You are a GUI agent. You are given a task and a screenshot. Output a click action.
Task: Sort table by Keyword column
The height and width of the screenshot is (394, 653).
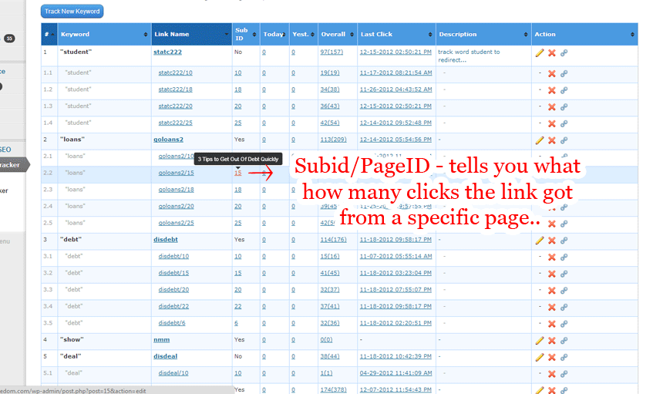pos(104,34)
